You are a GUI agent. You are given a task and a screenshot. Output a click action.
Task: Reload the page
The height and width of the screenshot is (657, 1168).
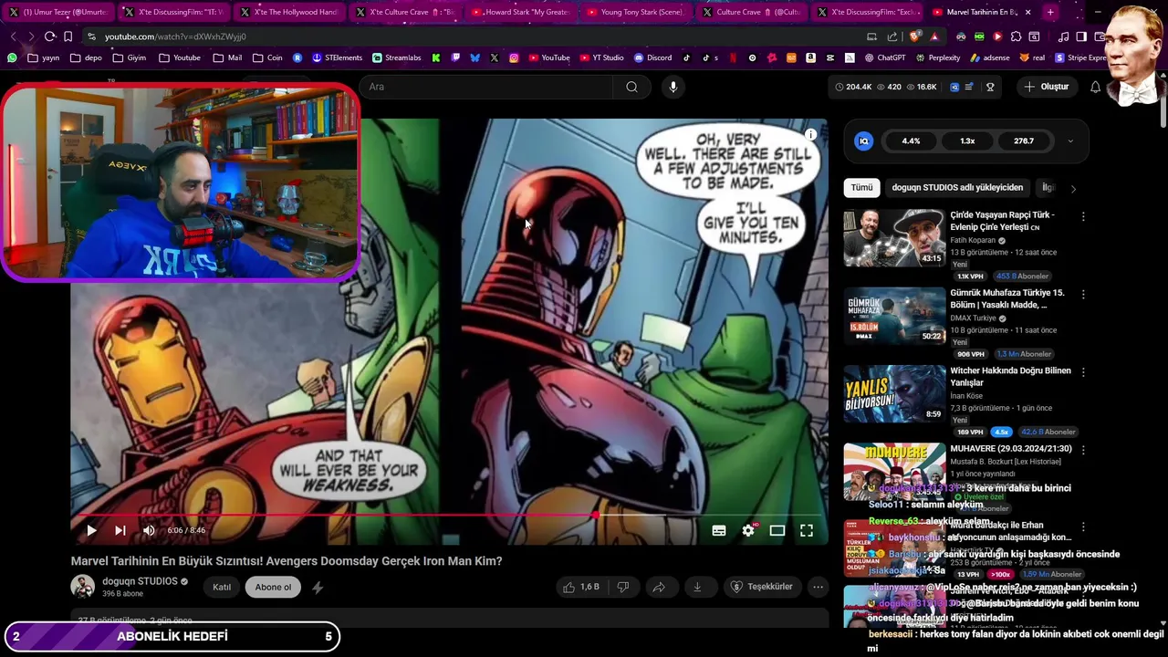pos(49,36)
